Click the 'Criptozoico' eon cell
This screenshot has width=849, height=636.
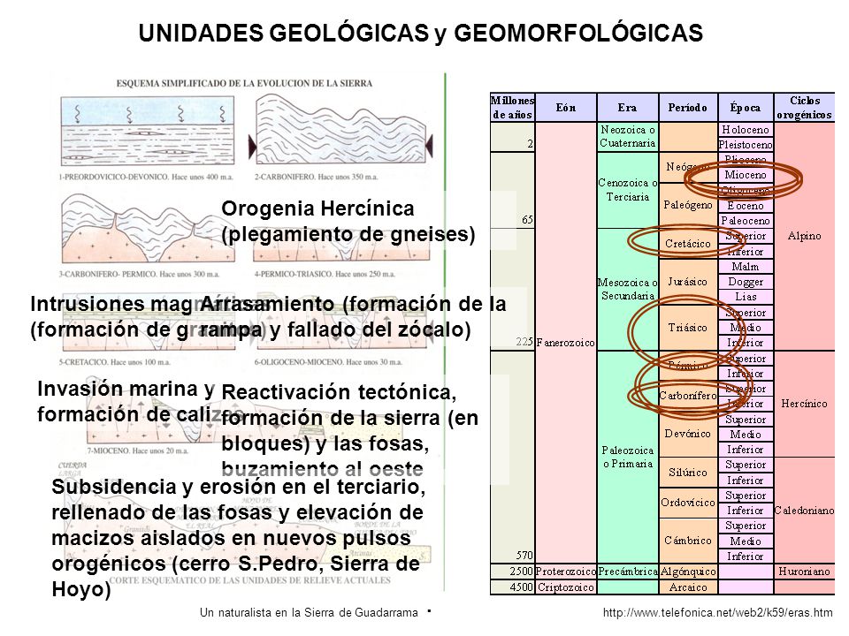566,587
